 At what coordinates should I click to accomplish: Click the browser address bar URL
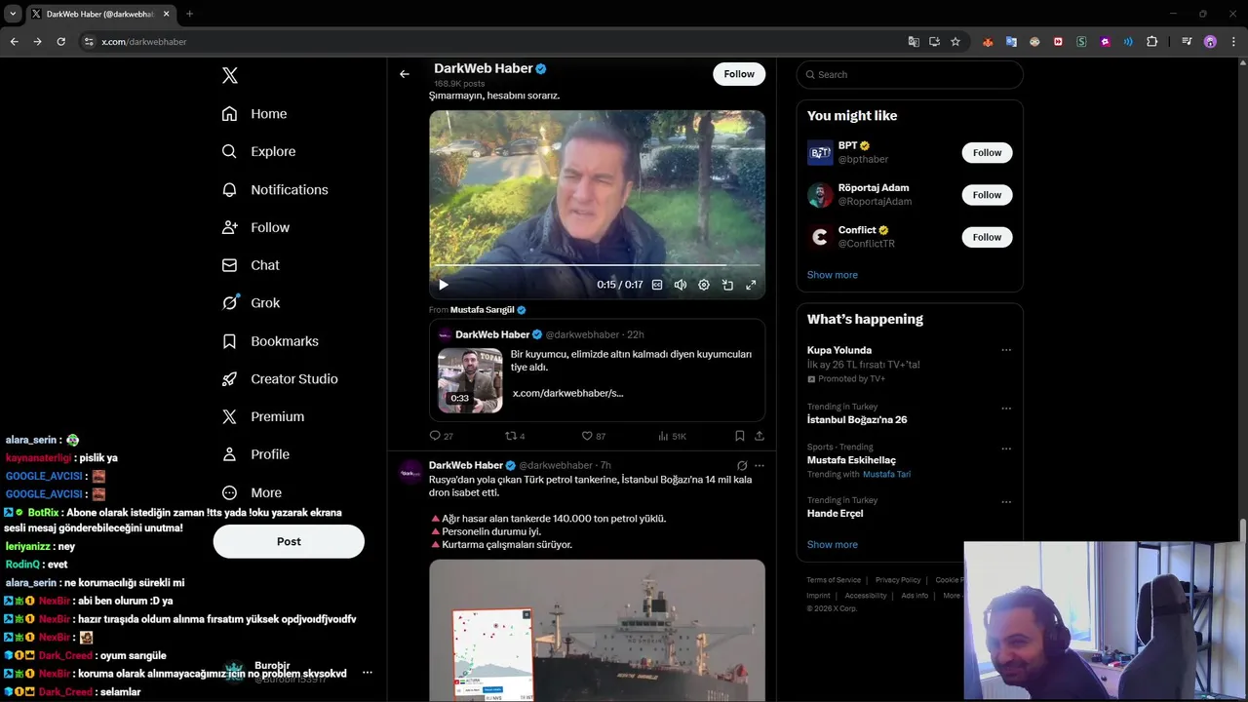(x=144, y=42)
